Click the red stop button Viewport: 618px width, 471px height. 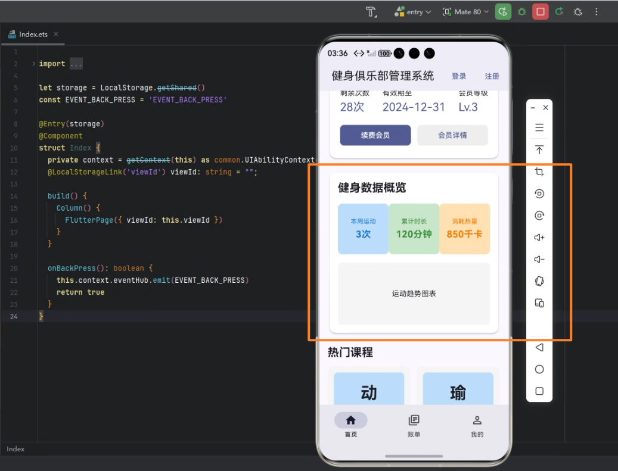click(541, 12)
